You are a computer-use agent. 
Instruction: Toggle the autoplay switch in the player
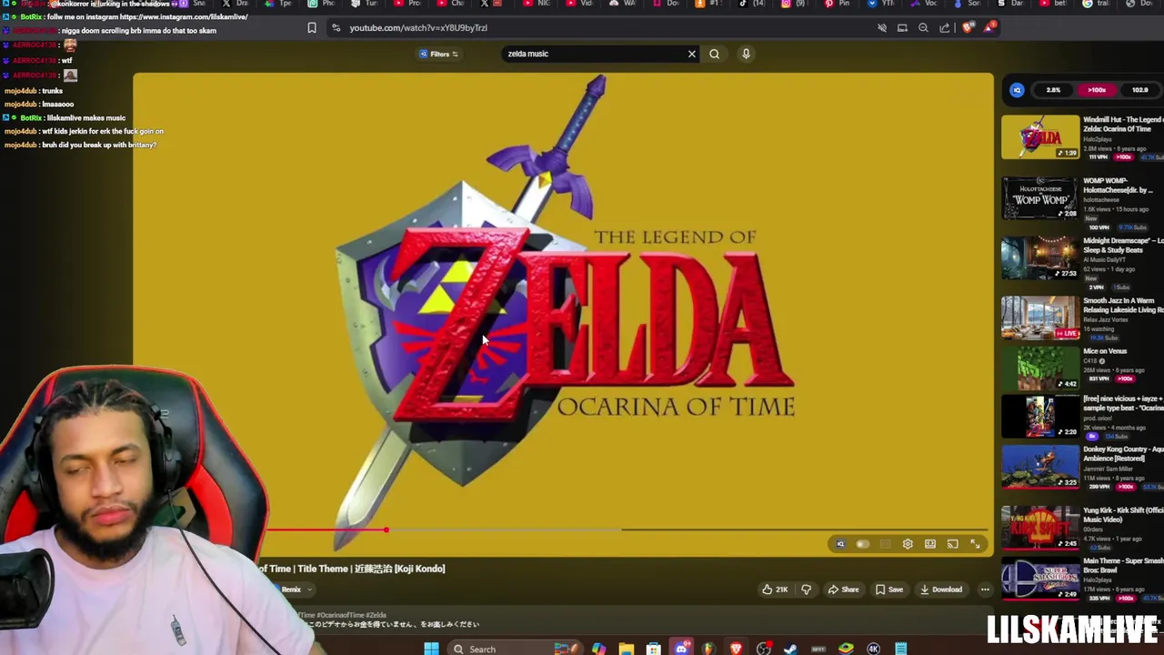tap(862, 544)
